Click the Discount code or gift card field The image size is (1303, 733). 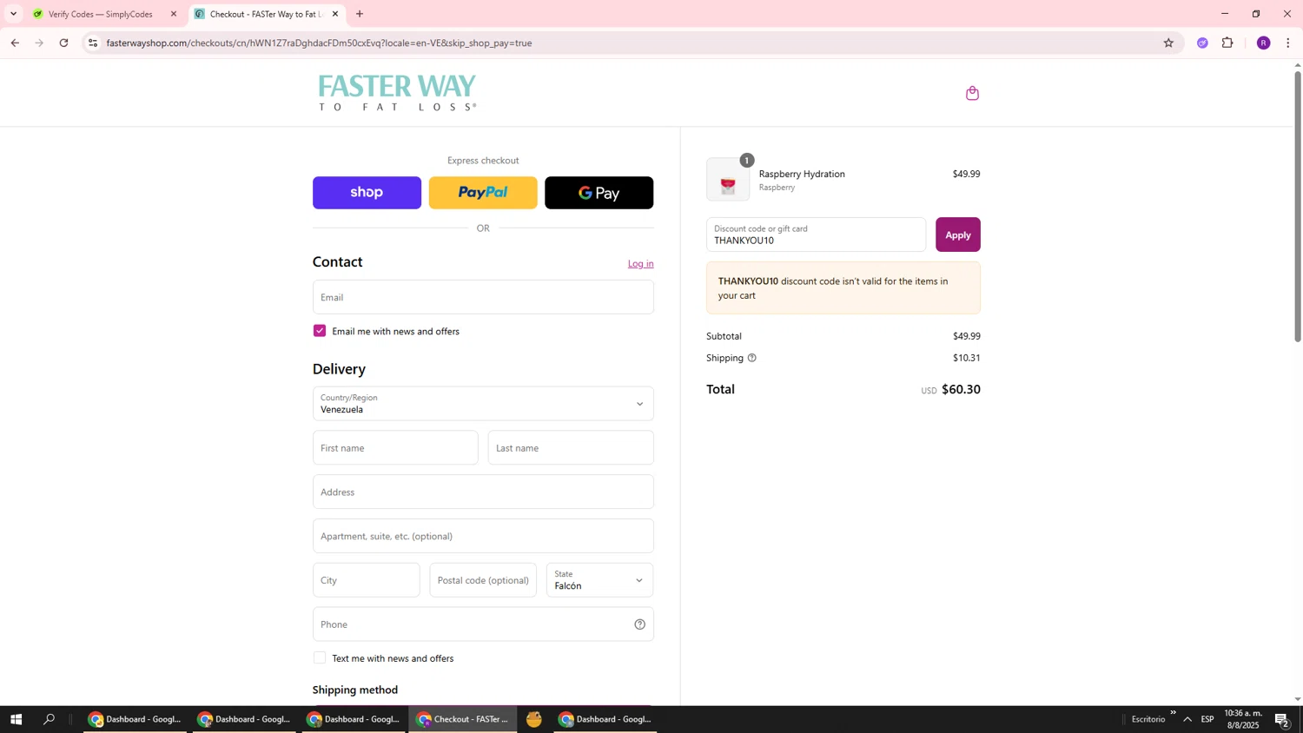816,234
